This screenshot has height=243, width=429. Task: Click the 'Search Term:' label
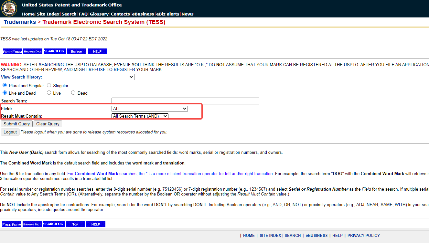tap(14, 101)
